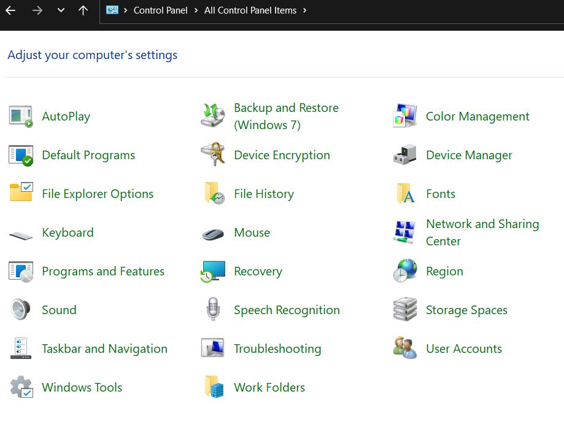Open the Device Encryption padlock icon

(x=213, y=154)
